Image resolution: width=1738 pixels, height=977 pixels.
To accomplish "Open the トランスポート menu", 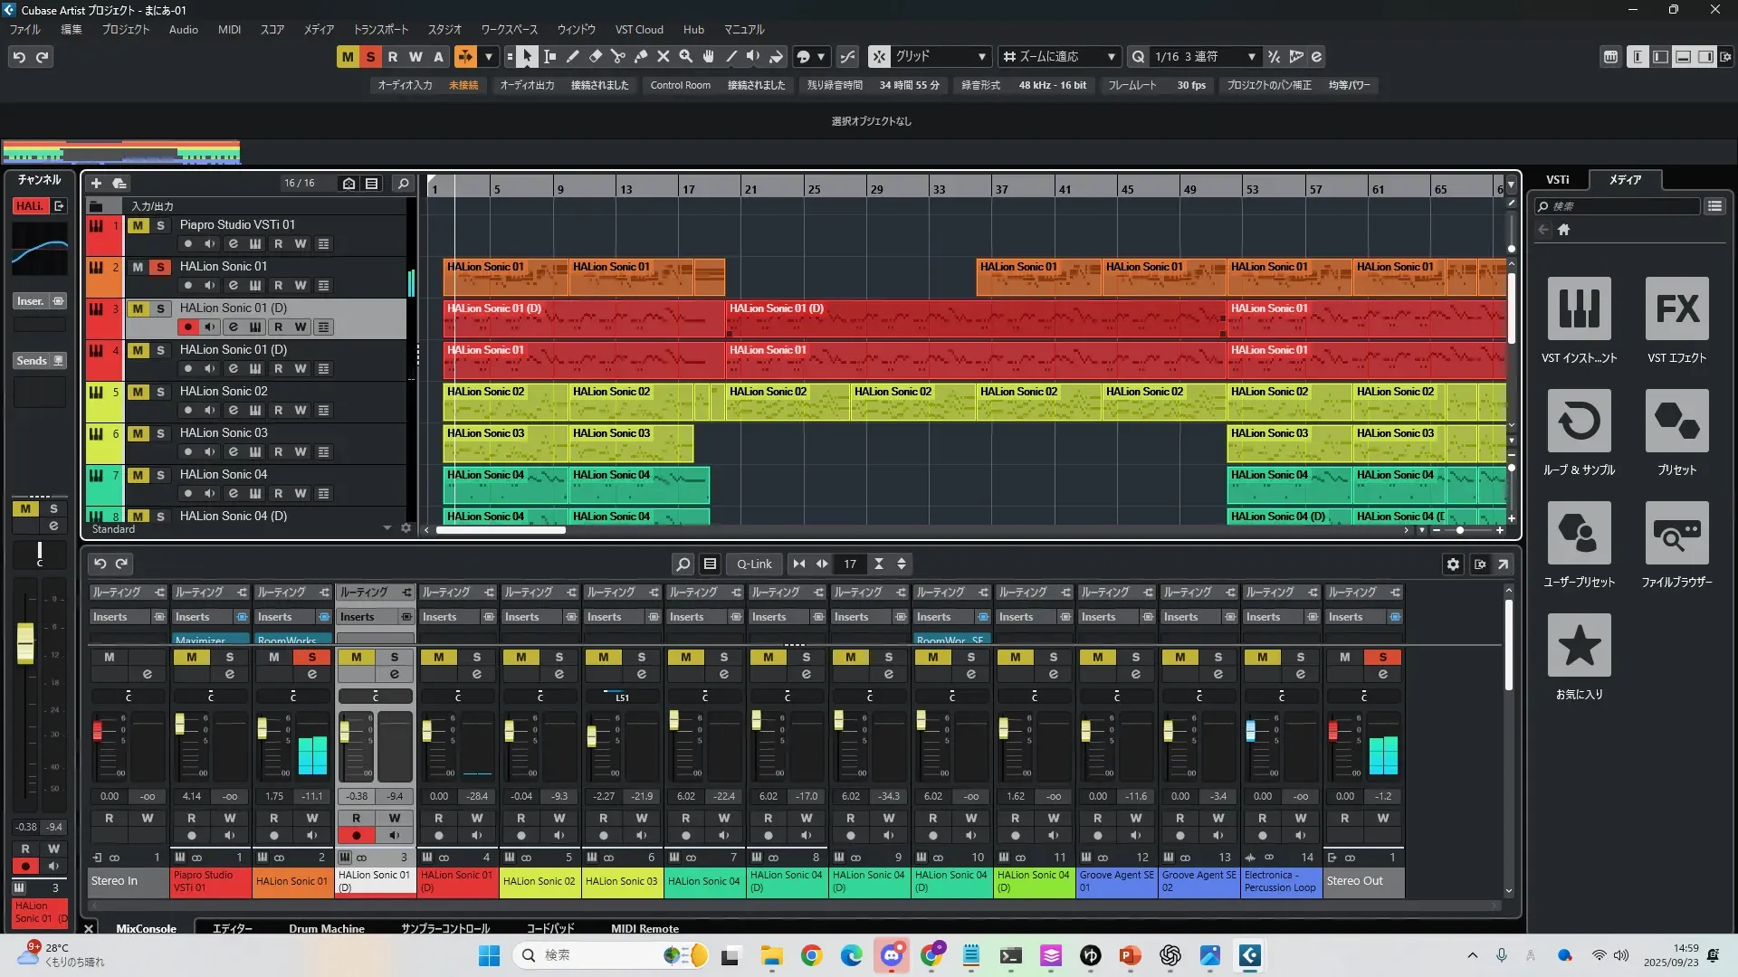I will coord(380,30).
